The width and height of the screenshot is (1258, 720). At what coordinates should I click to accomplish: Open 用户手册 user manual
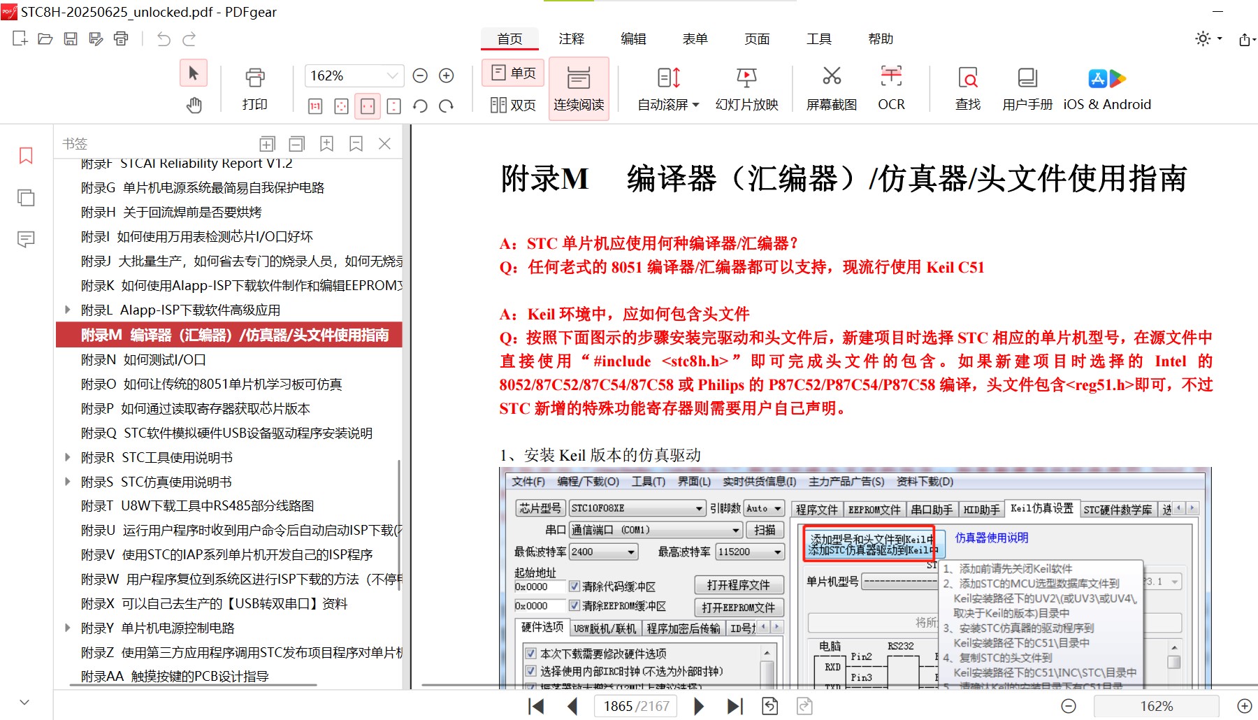(1027, 89)
